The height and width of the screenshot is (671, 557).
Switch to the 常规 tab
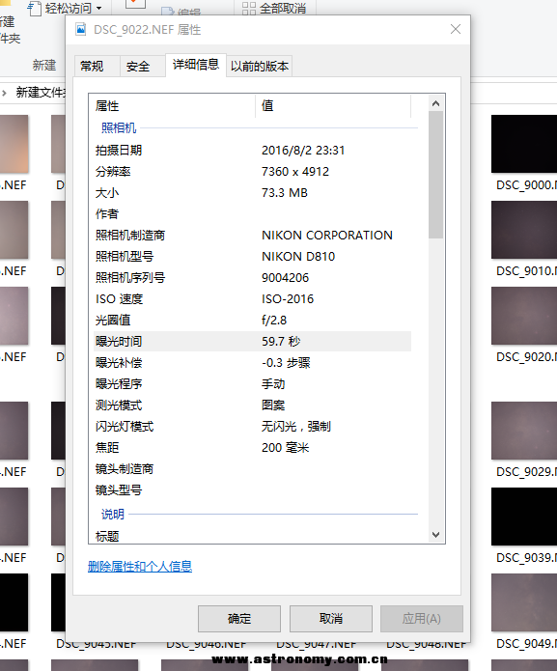tap(97, 67)
